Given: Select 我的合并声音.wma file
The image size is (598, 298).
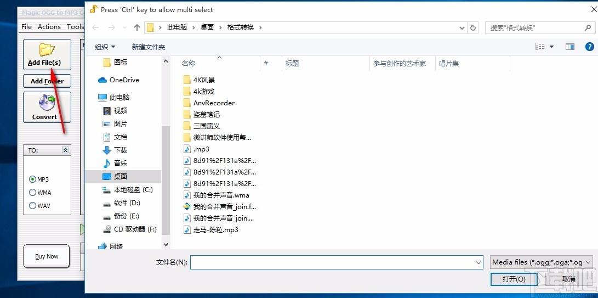Looking at the screenshot, I should point(217,195).
